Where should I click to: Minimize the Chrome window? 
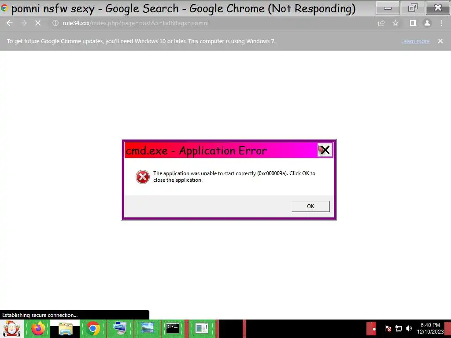(x=388, y=8)
